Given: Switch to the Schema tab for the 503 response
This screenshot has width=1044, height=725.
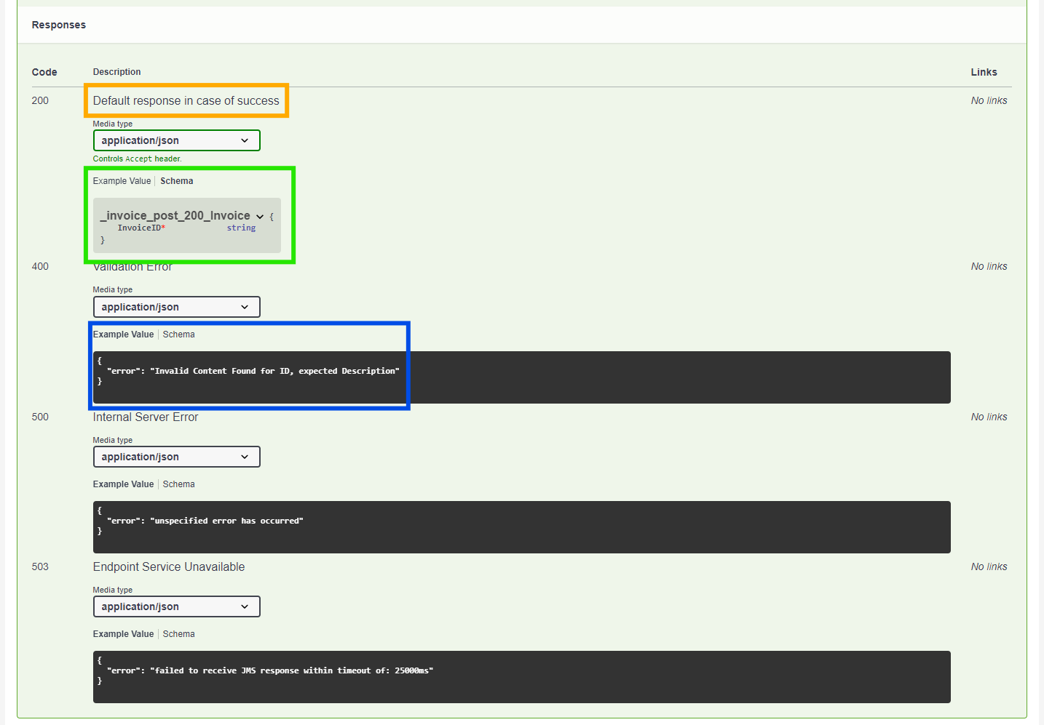Looking at the screenshot, I should 178,633.
